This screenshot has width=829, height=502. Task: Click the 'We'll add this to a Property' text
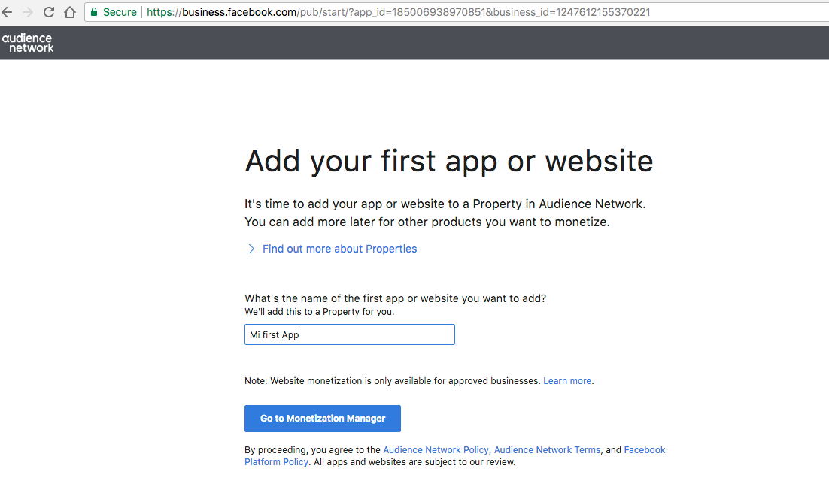click(319, 312)
